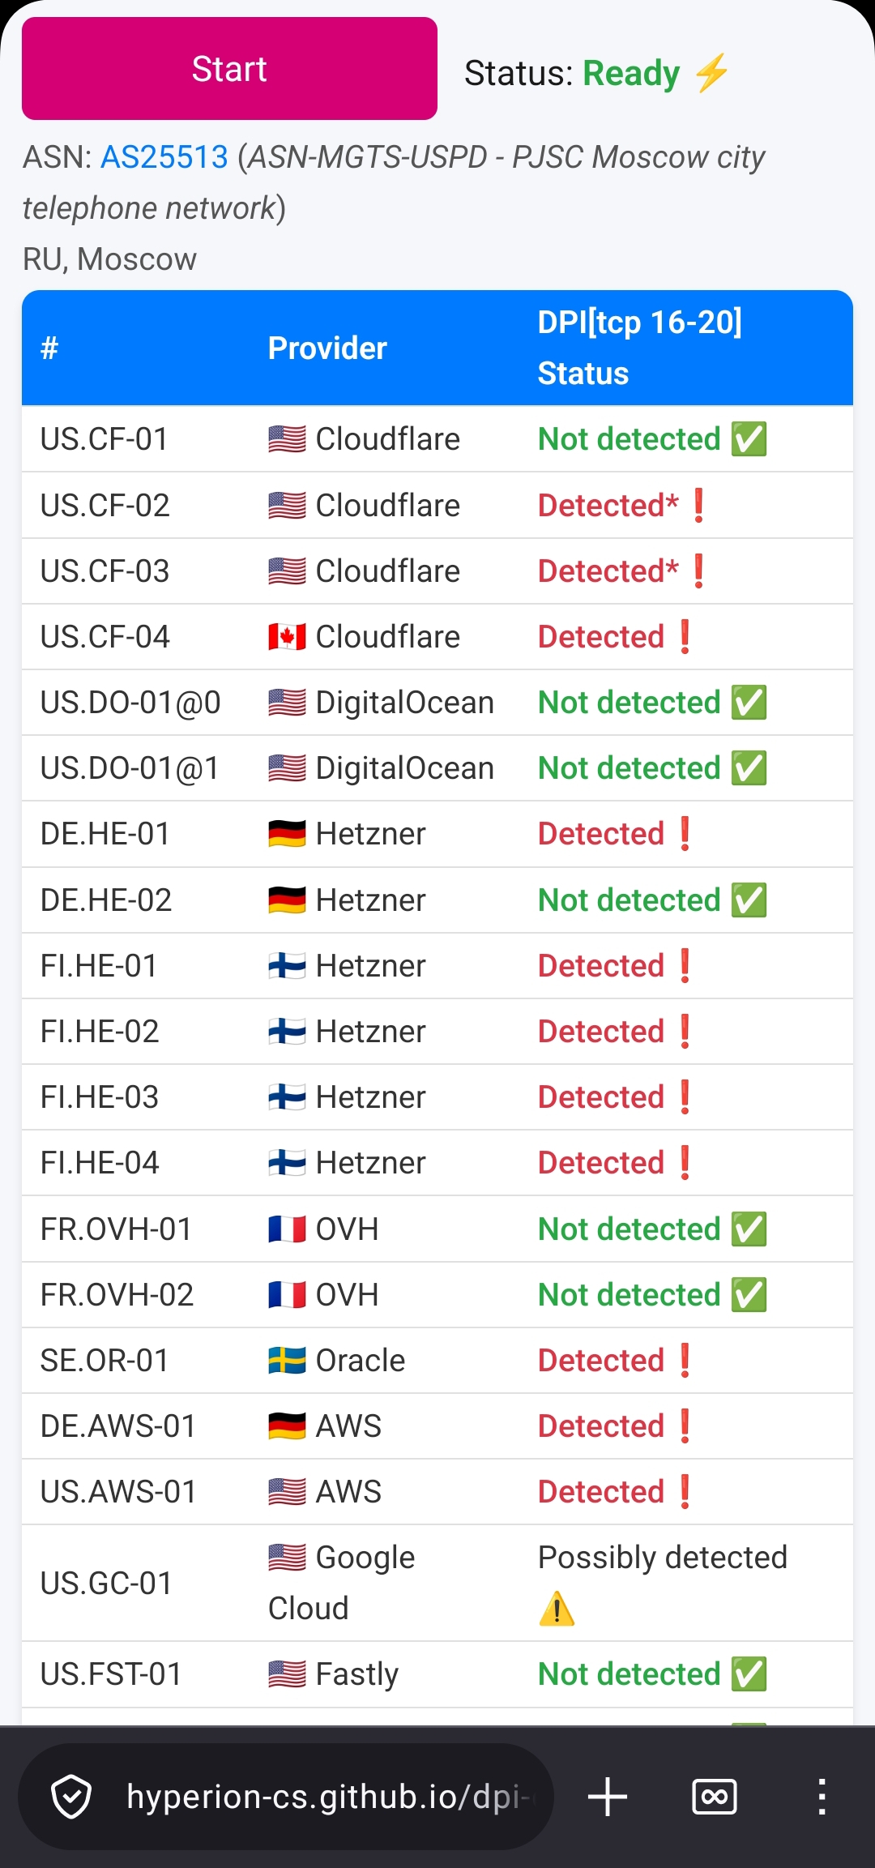This screenshot has height=1868, width=875.
Task: Click the pink Start button
Action: [229, 69]
